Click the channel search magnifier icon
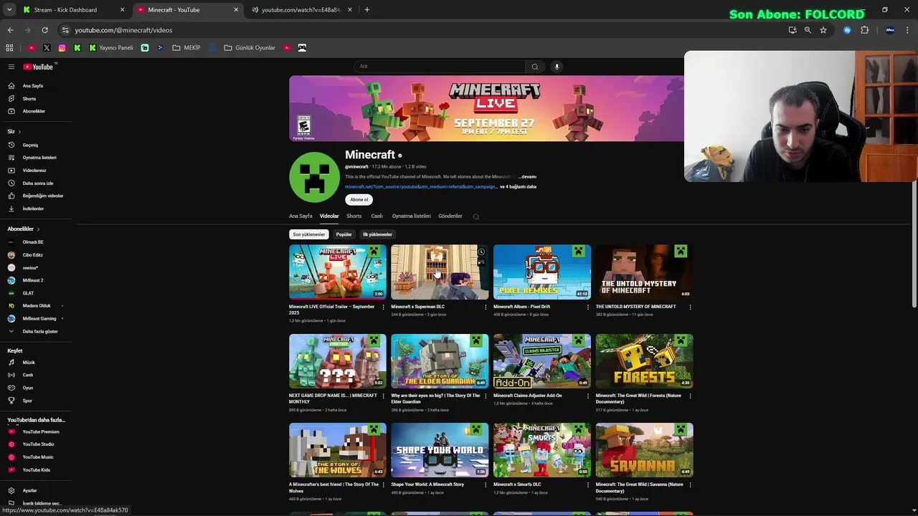This screenshot has width=918, height=516. (x=475, y=216)
